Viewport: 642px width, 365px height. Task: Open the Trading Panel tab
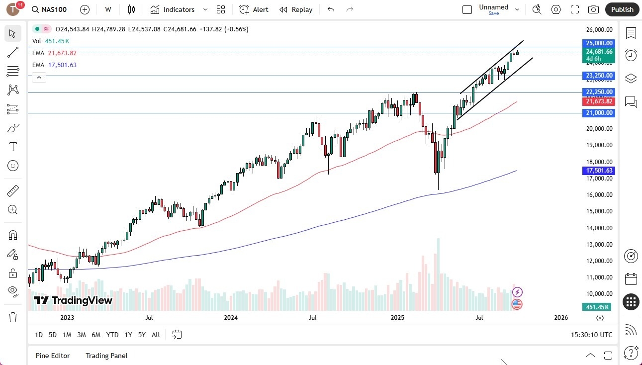[106, 356]
